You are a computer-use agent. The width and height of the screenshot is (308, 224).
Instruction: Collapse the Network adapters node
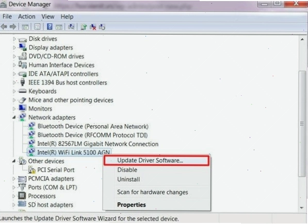tap(14, 117)
